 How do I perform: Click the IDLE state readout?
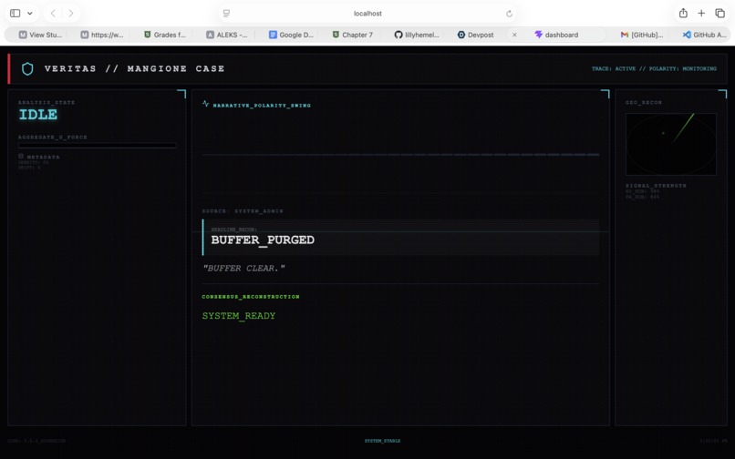(38, 114)
